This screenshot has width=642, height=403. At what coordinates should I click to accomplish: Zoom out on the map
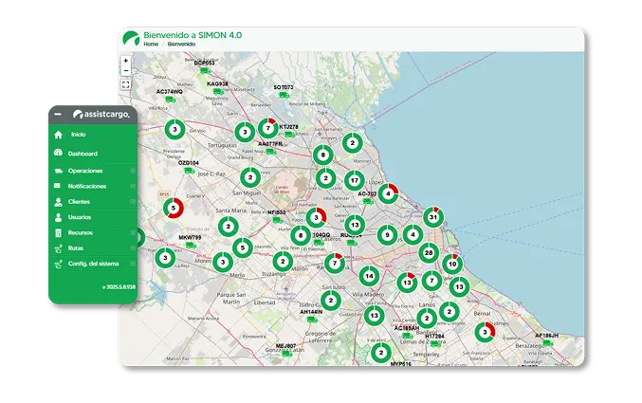pyautogui.click(x=125, y=72)
